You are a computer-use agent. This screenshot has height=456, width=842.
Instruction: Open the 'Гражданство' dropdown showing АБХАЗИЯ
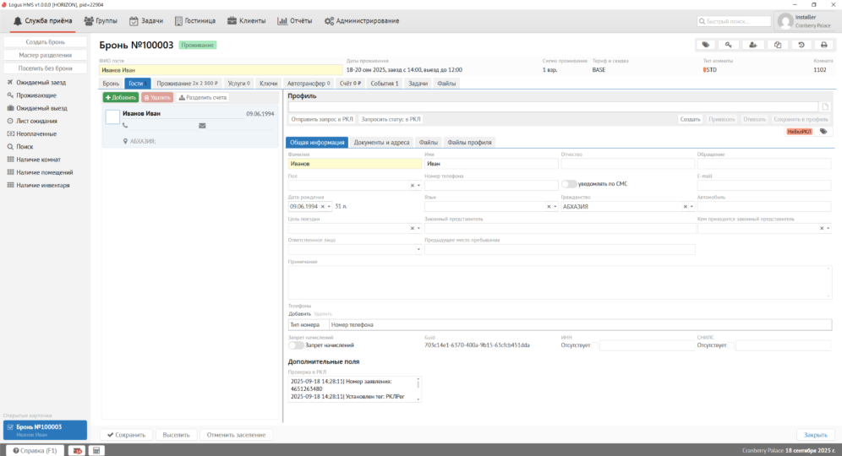691,206
